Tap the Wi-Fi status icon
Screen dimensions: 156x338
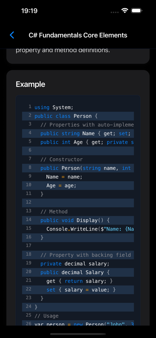coord(125,11)
